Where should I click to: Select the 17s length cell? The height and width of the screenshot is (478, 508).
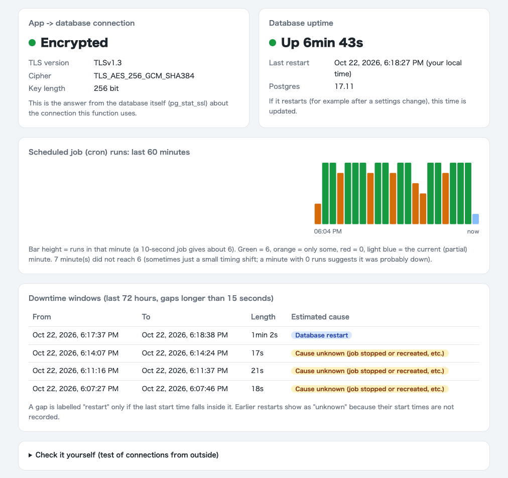(257, 353)
